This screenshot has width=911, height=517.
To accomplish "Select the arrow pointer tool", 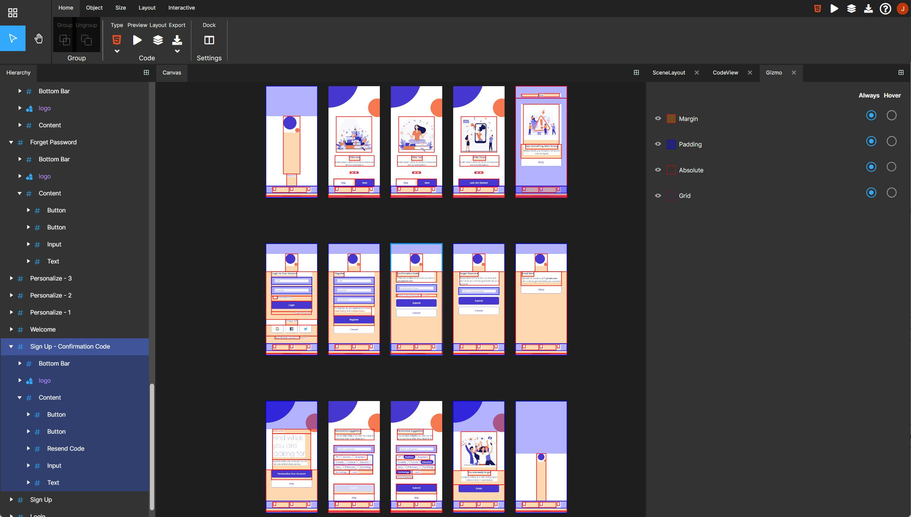I will point(13,38).
